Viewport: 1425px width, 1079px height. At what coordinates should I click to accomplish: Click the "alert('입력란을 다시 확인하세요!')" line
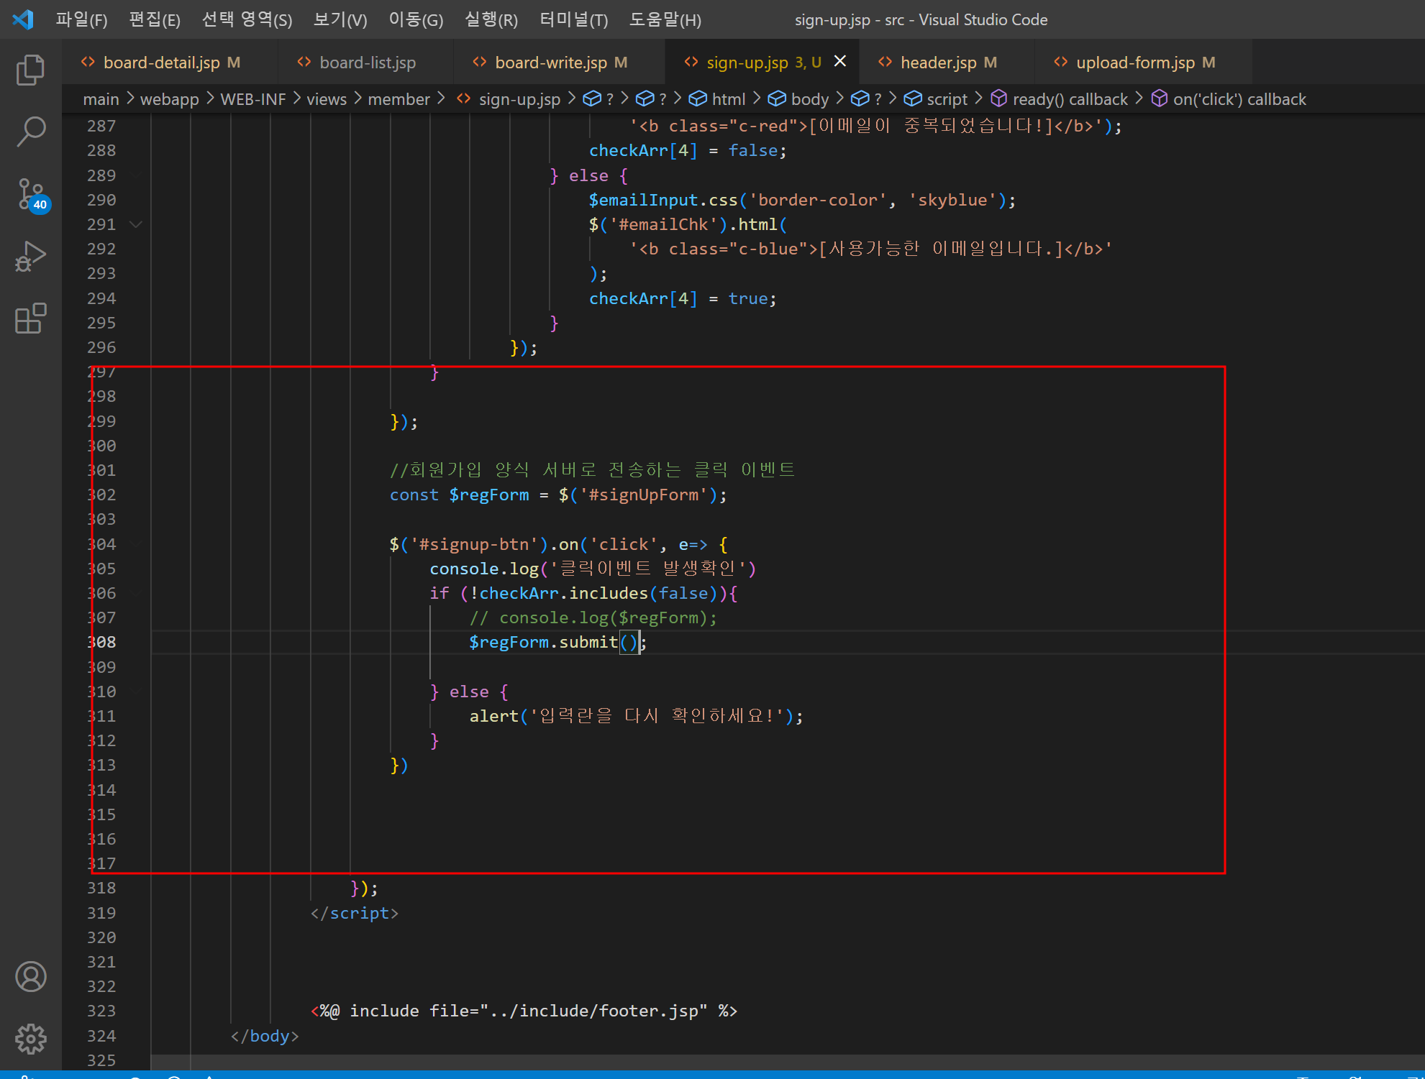pyautogui.click(x=636, y=716)
